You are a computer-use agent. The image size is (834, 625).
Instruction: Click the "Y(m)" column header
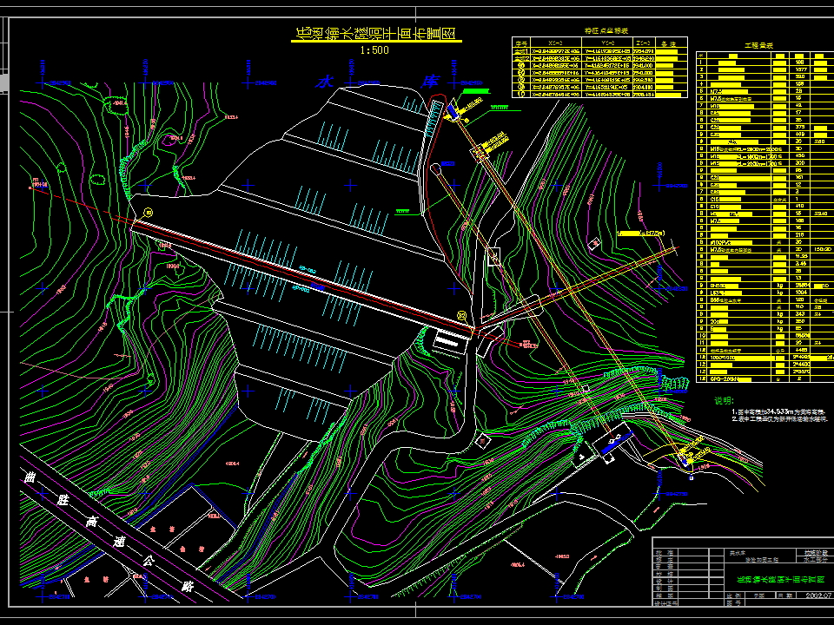(607, 43)
